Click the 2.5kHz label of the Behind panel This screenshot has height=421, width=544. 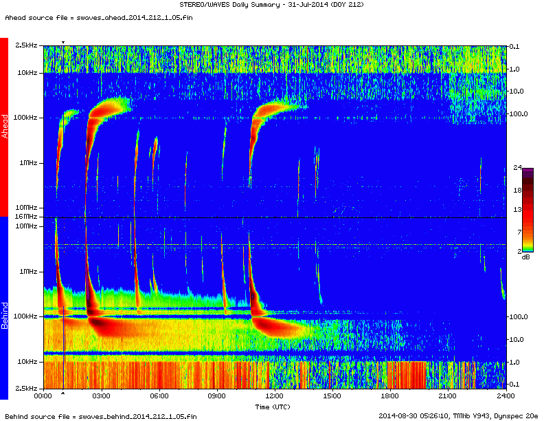coord(26,388)
